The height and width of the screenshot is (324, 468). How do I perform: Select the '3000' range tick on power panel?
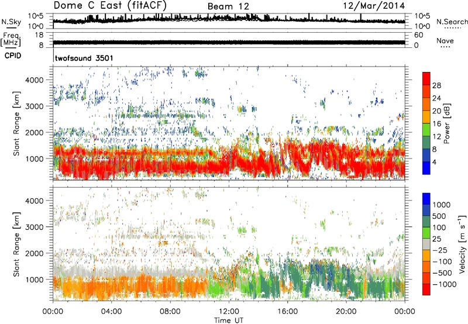pos(34,106)
